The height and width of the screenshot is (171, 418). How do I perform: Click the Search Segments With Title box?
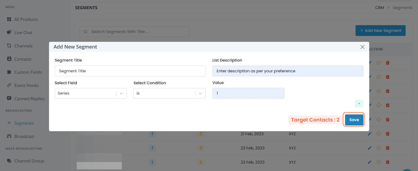point(134,32)
